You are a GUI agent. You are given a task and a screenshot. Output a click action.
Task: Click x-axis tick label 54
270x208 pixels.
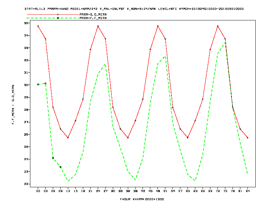pos(173,191)
